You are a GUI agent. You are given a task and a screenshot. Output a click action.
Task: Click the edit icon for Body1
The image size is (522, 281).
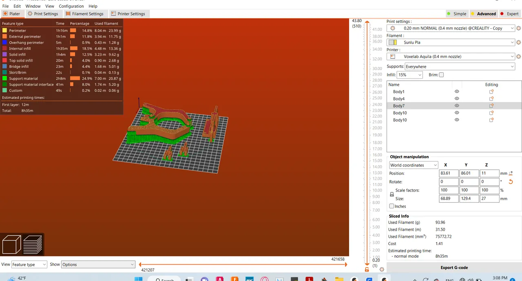(x=491, y=92)
